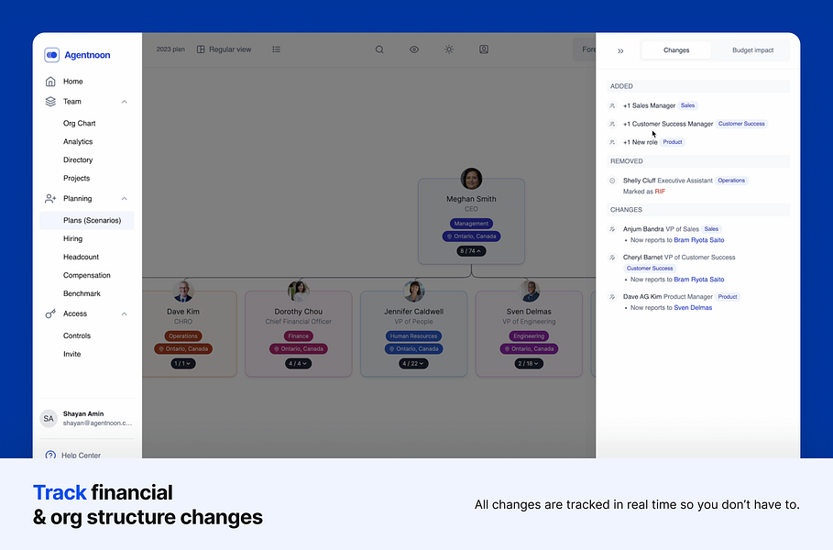Click the Help Center question icon

tap(50, 455)
